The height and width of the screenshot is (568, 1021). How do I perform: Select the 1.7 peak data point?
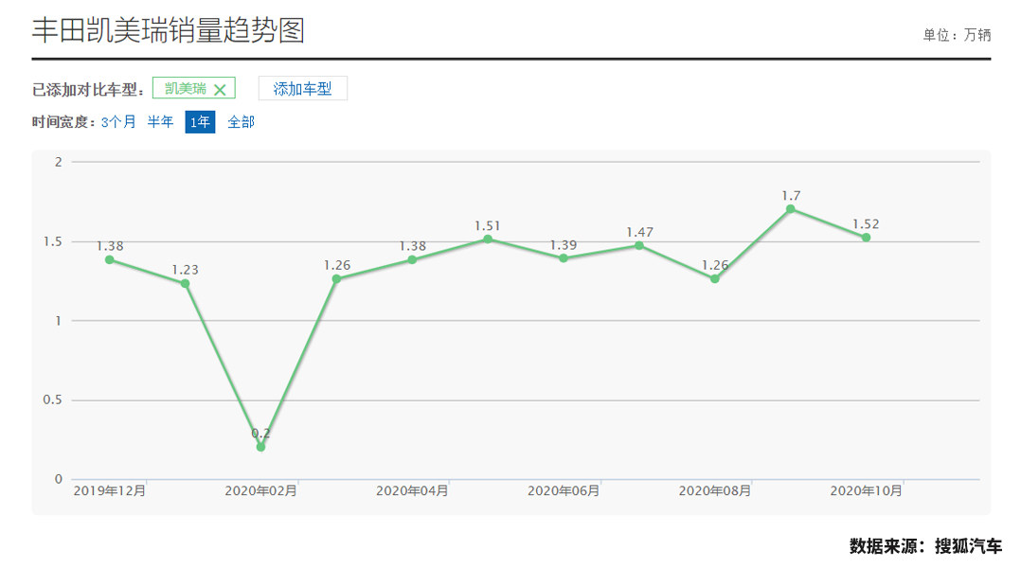(x=791, y=208)
